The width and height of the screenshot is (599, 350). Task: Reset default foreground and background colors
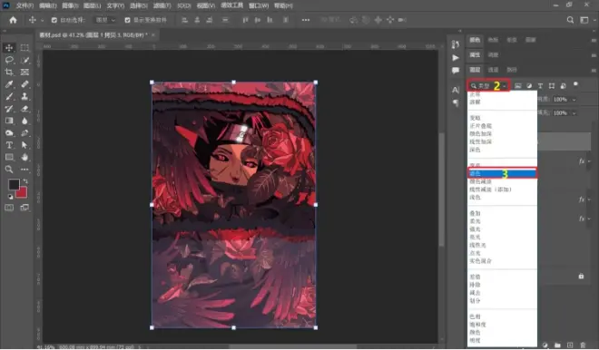pos(10,197)
